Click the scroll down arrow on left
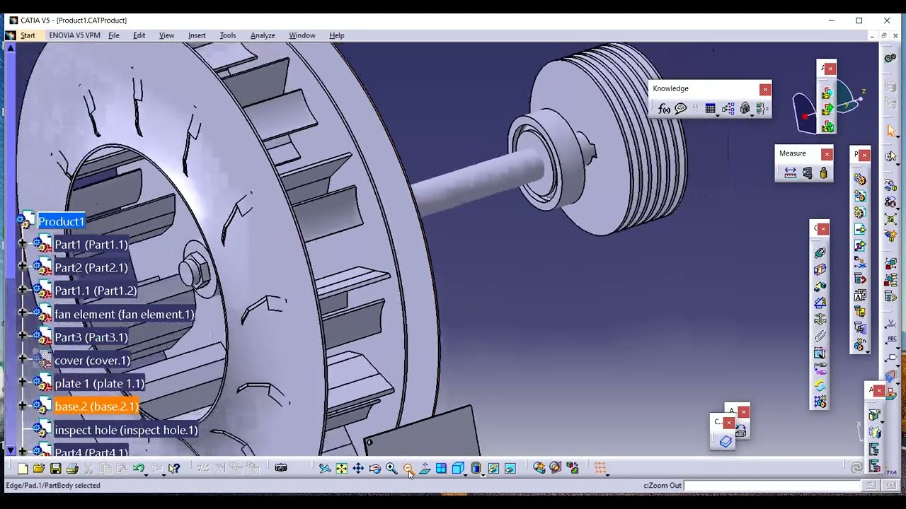The width and height of the screenshot is (906, 509). pyautogui.click(x=10, y=450)
